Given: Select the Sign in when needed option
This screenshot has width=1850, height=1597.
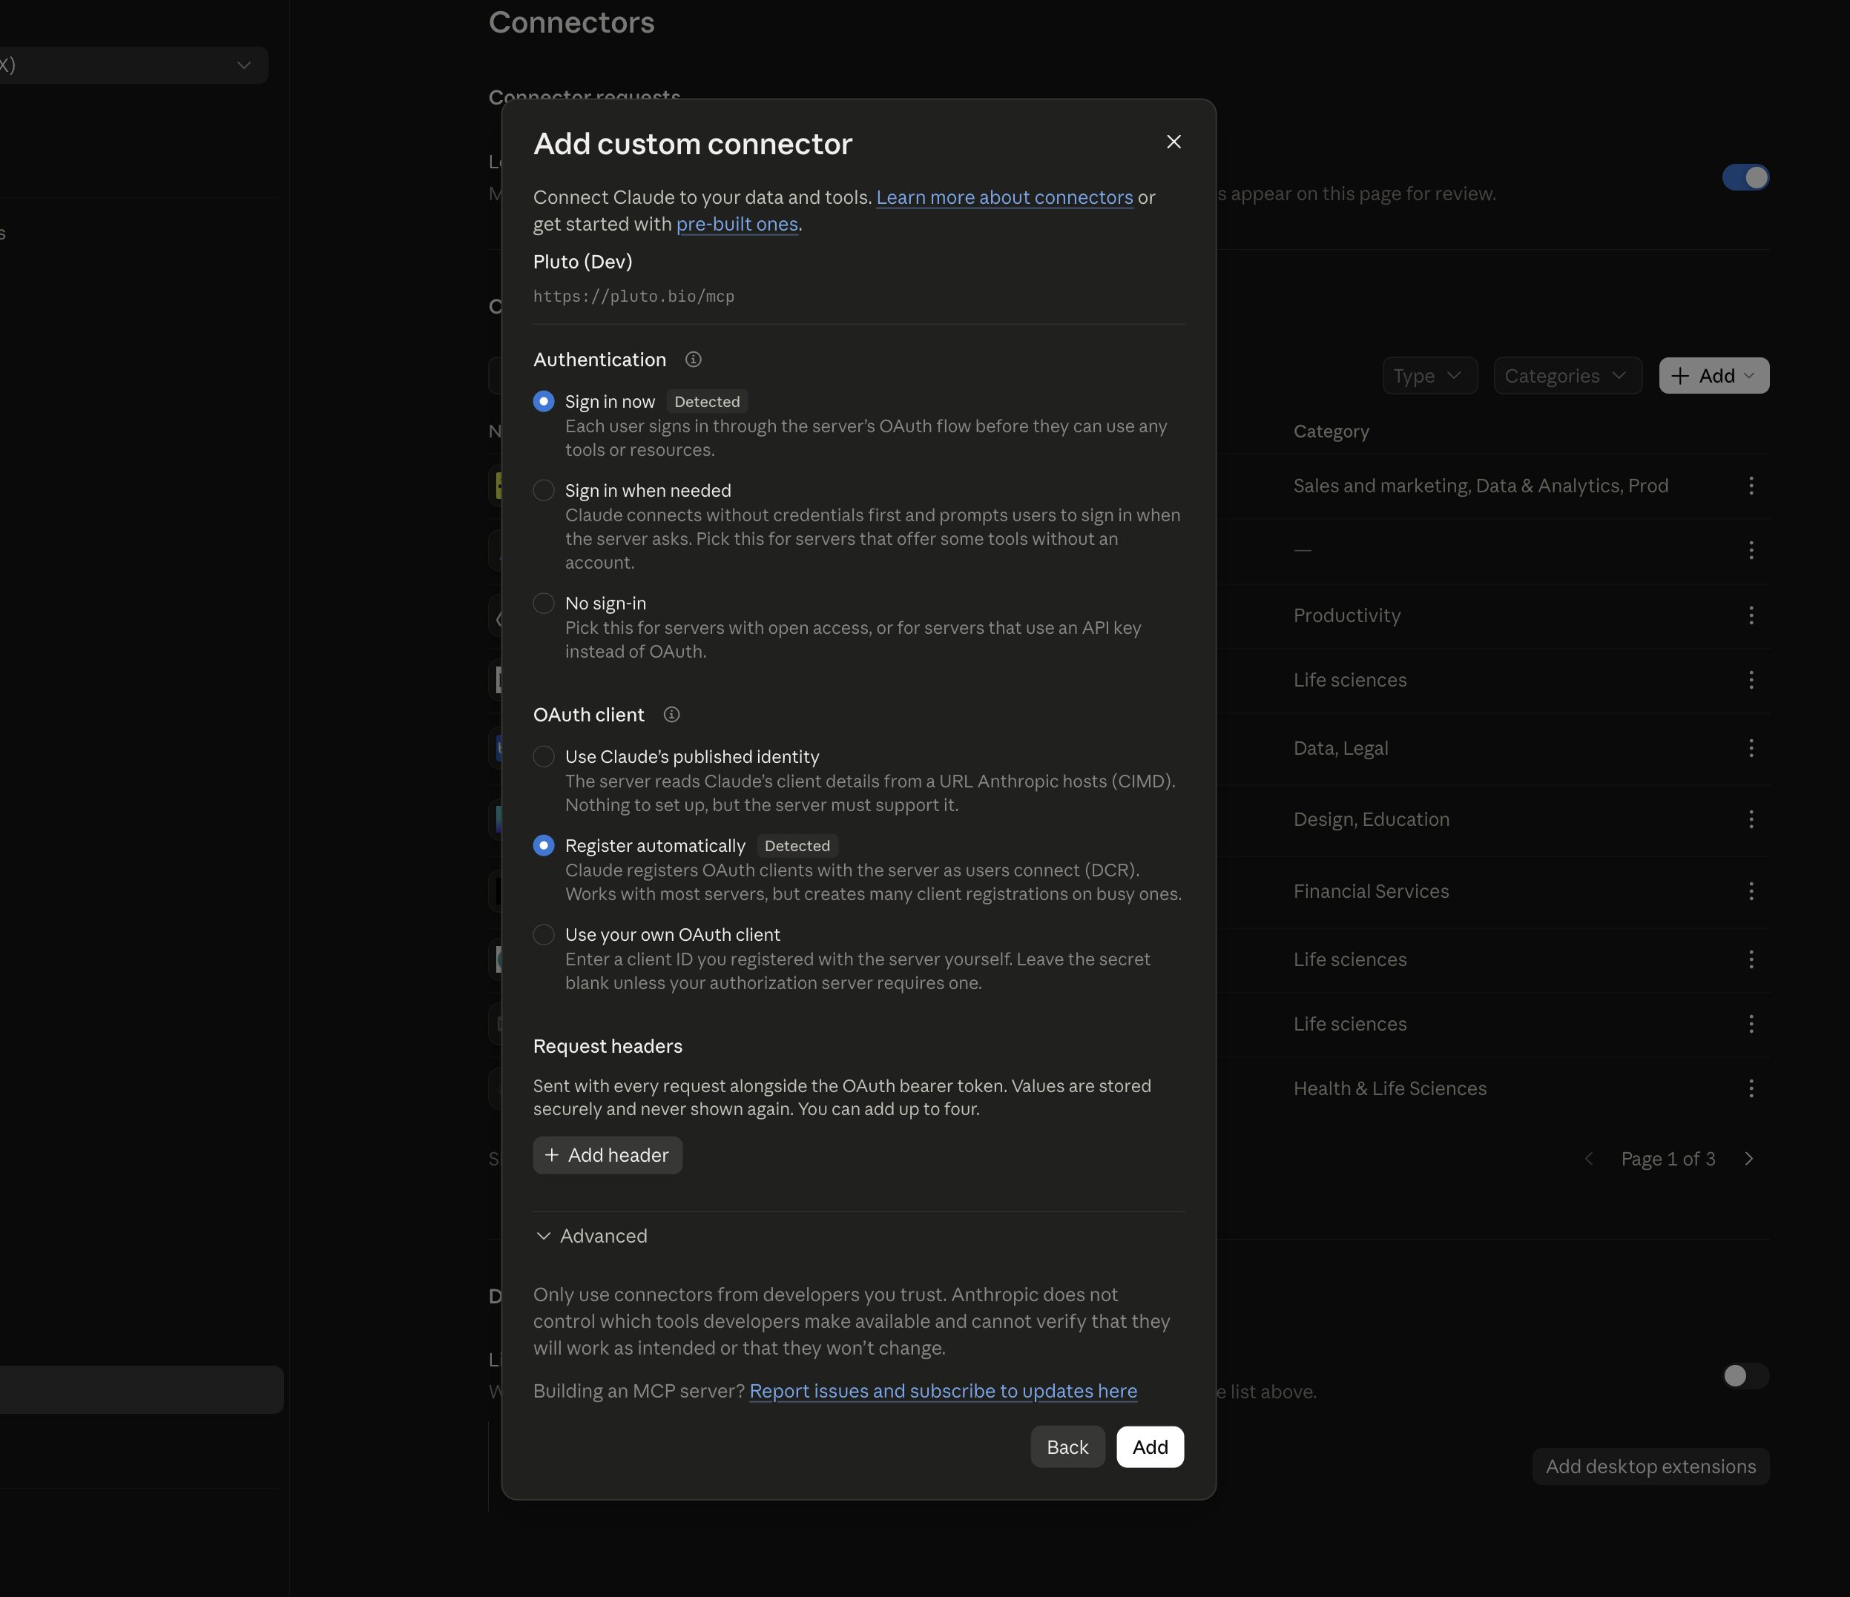Looking at the screenshot, I should click(543, 491).
